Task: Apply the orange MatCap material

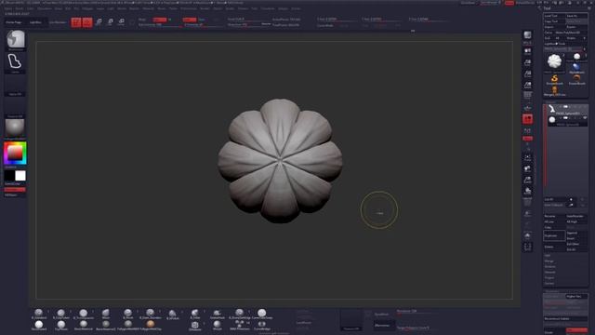Action: (151, 326)
